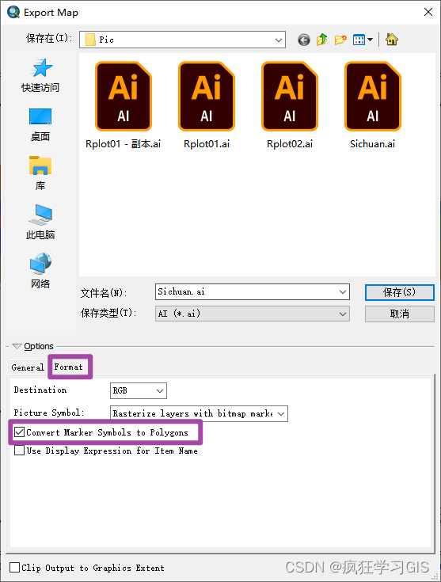Select Desktop (桌面) in the sidebar
Viewport: 441px width, 582px height.
(40, 125)
